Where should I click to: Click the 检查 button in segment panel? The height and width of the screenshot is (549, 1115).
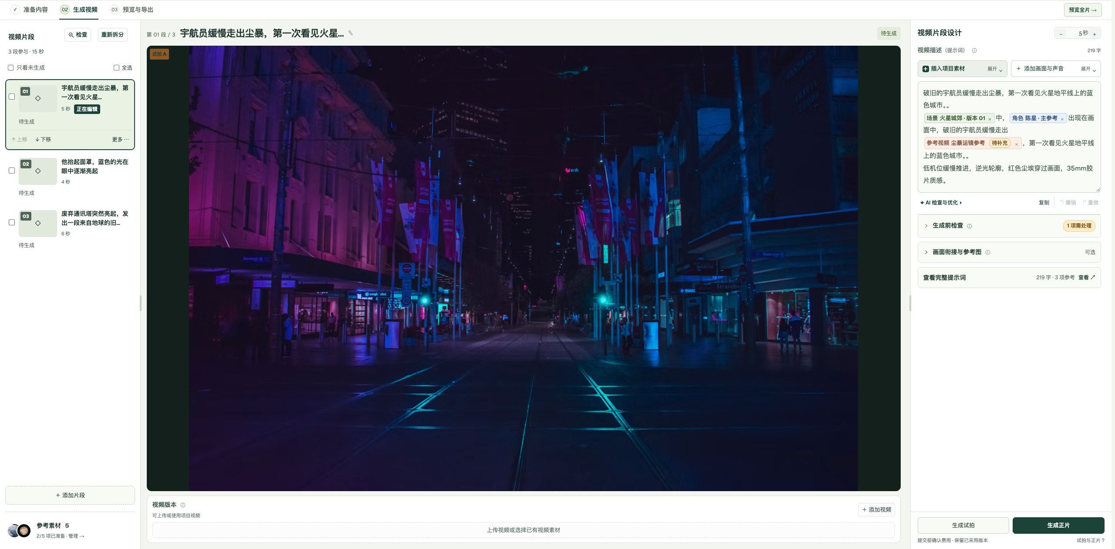tap(78, 34)
